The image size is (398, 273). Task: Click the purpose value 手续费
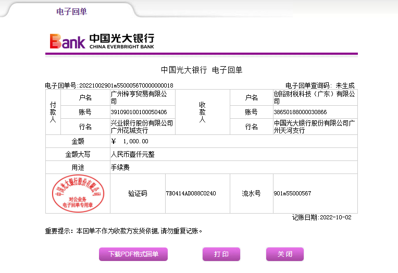coord(120,167)
